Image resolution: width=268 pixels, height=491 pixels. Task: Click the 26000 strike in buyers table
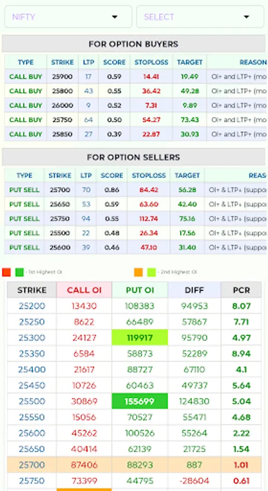tap(63, 105)
